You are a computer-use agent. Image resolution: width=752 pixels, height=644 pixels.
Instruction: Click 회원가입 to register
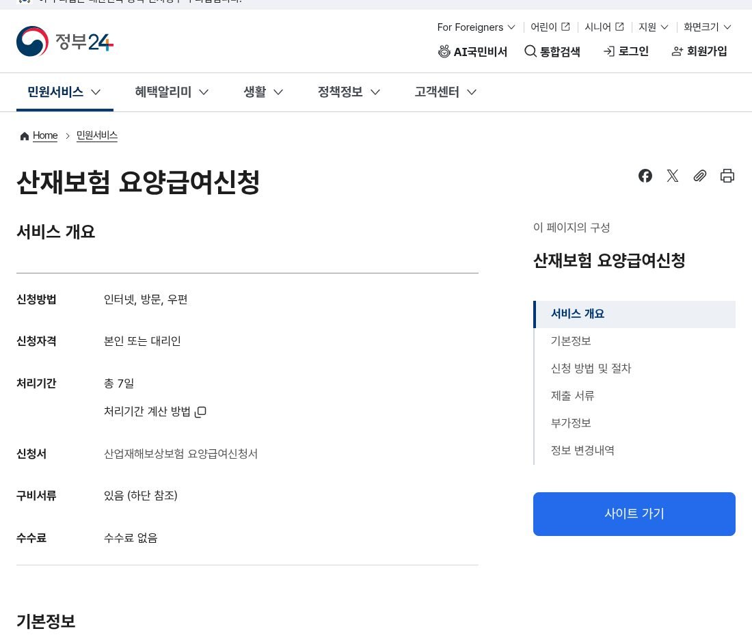699,51
